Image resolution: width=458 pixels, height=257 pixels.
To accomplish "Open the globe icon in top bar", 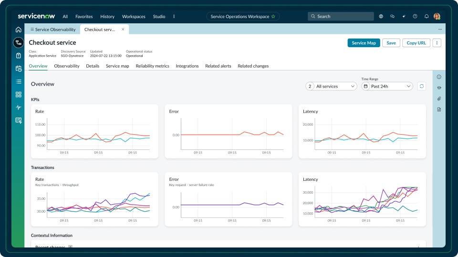I will (381, 16).
